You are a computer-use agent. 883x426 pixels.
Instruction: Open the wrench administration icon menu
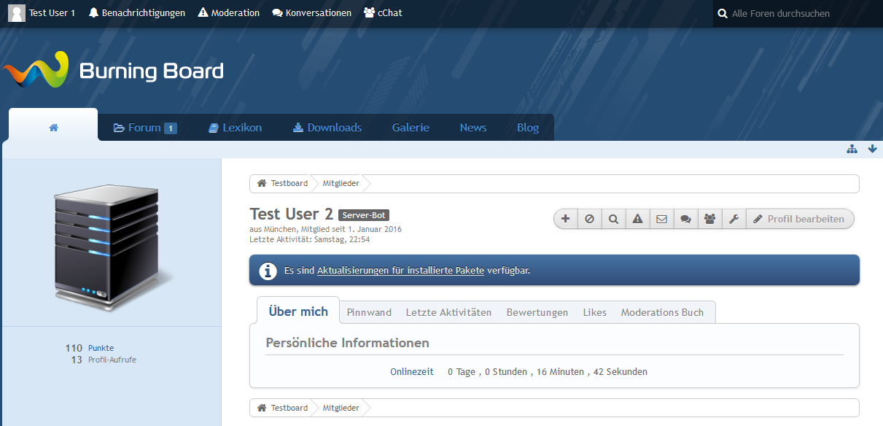[x=734, y=219]
